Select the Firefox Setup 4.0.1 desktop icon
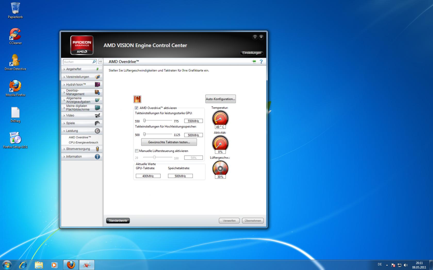433x270 pixels. tap(15, 140)
